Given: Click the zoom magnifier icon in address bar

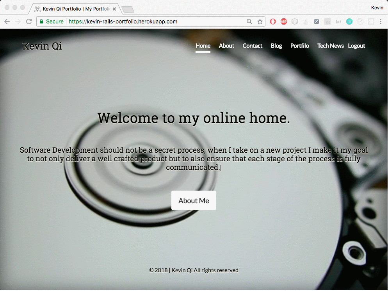Looking at the screenshot, I should pyautogui.click(x=249, y=22).
